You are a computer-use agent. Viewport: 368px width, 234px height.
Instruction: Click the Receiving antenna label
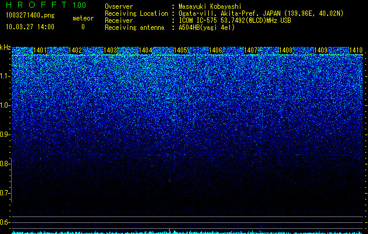tap(135, 27)
